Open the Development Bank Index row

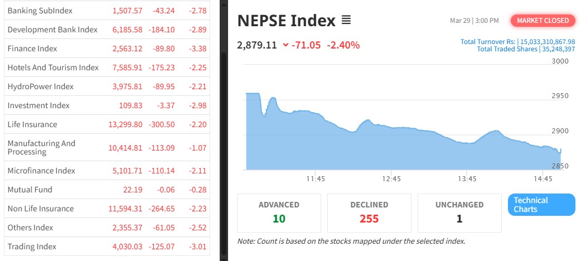52,30
